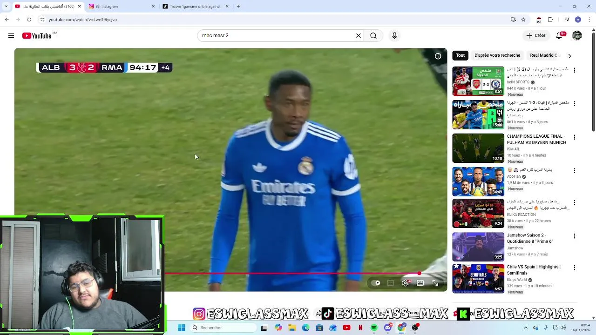Open YouTube notifications bell
The image size is (596, 335).
560,36
